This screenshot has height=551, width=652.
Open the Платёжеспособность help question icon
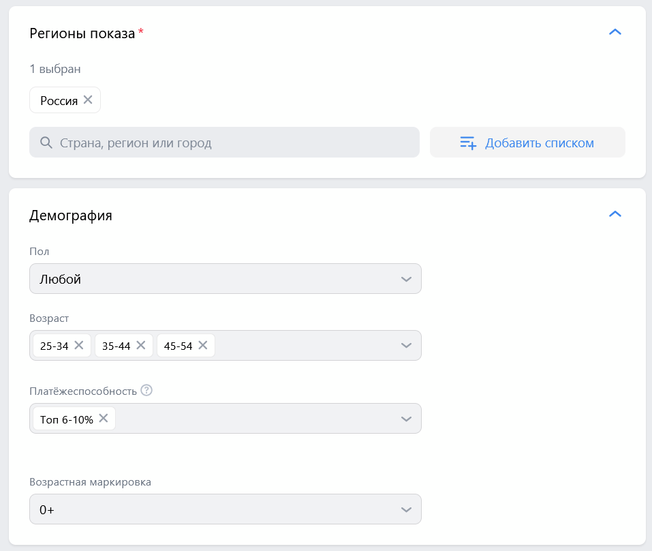[146, 390]
